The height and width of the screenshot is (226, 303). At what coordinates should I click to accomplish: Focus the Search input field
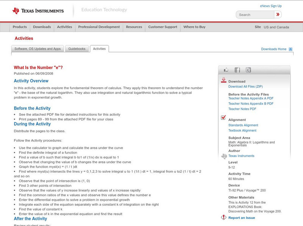click(255, 15)
